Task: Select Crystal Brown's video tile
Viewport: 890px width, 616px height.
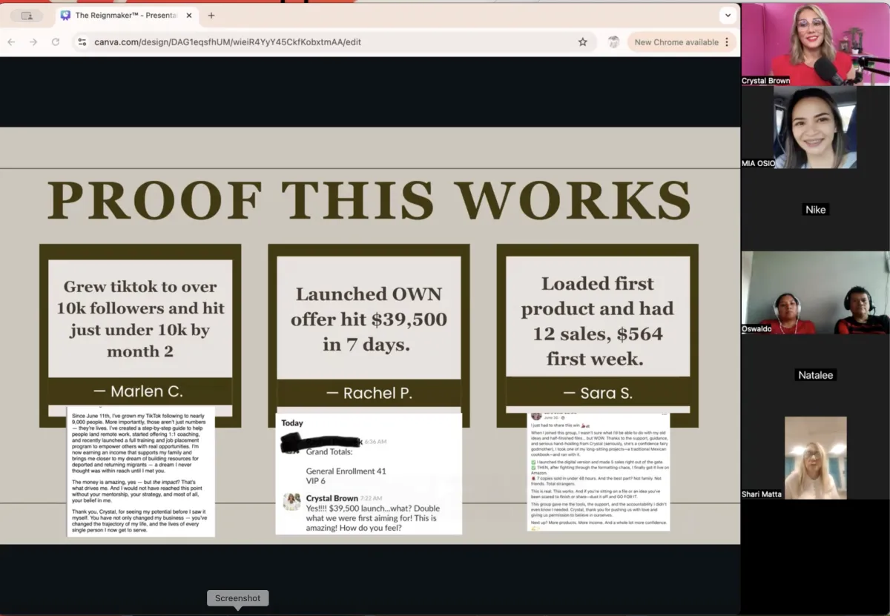Action: click(x=814, y=44)
